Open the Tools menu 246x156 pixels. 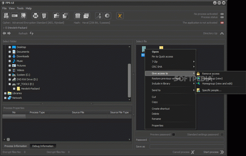[x=20, y=8]
